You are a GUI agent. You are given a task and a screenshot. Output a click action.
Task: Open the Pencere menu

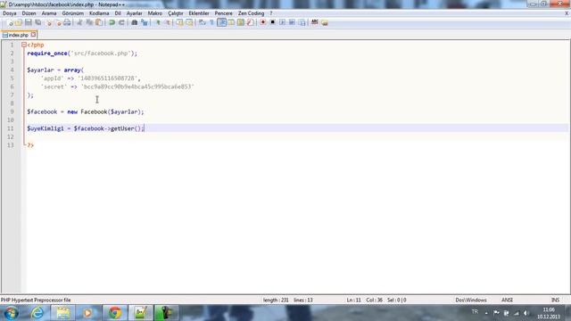pyautogui.click(x=223, y=13)
